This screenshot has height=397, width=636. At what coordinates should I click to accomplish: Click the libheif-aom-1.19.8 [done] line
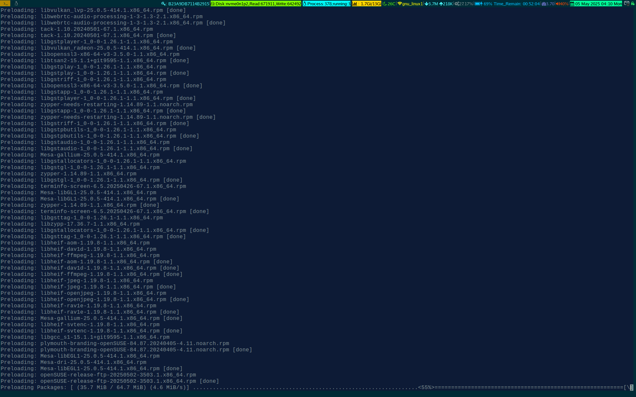pyautogui.click(x=86, y=262)
